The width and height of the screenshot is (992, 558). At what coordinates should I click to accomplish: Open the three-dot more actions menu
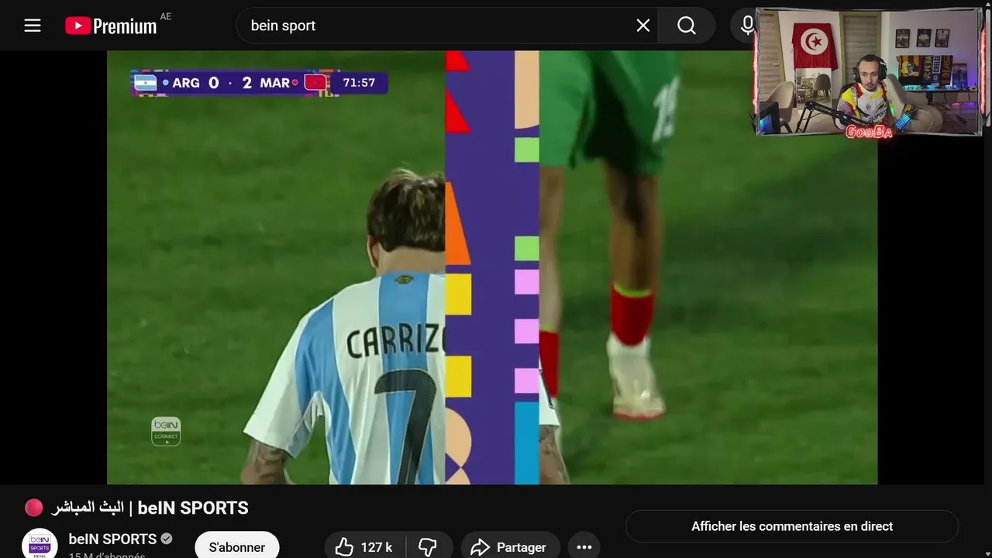584,547
